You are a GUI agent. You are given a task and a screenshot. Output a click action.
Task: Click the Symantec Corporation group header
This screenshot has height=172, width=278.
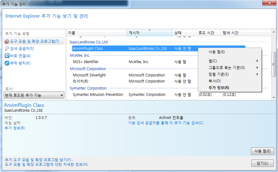[x=88, y=88]
